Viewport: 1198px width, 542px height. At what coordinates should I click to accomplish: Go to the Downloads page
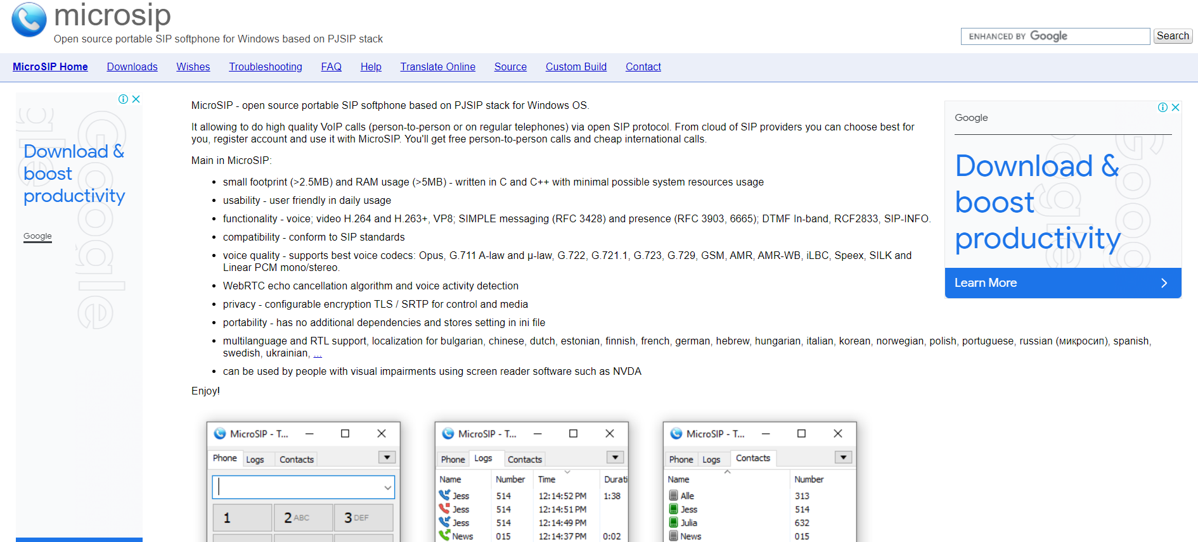click(132, 66)
